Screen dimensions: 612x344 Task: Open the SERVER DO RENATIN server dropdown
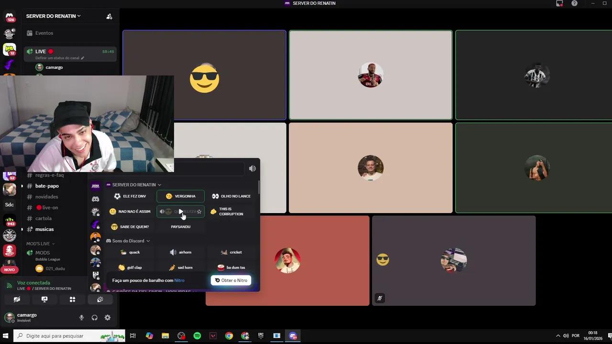click(x=53, y=16)
